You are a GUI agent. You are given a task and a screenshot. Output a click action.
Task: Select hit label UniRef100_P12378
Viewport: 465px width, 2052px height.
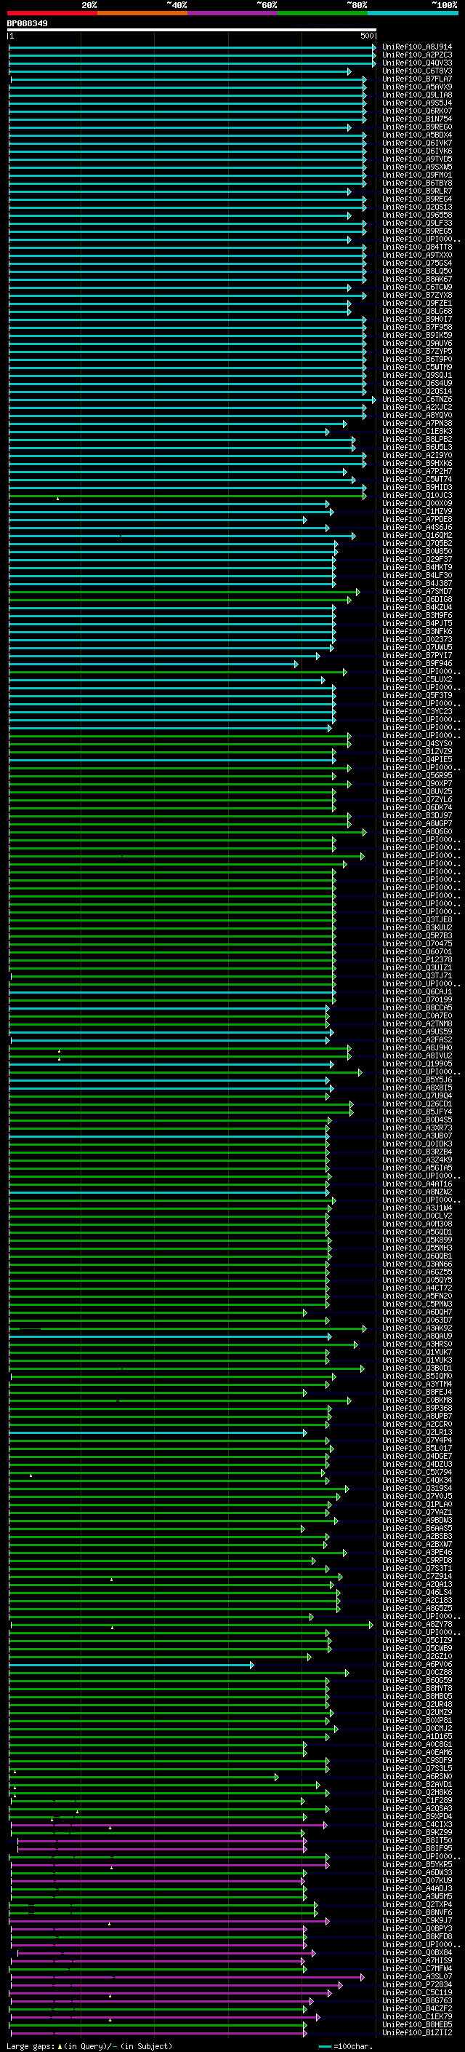pyautogui.click(x=417, y=960)
